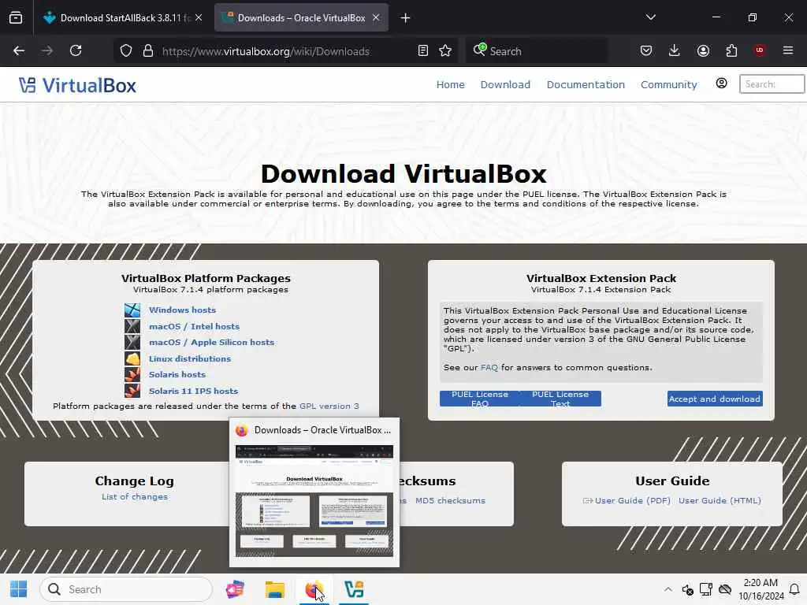This screenshot has height=605, width=807.
Task: Open Linux distributions link
Action: tap(189, 358)
